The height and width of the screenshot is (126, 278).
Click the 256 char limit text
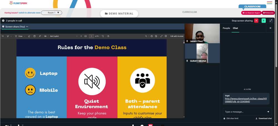[x=232, y=118]
